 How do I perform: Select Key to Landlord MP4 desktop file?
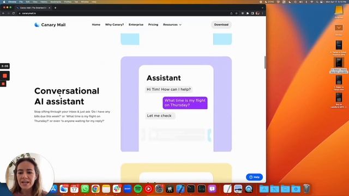pyautogui.click(x=339, y=100)
